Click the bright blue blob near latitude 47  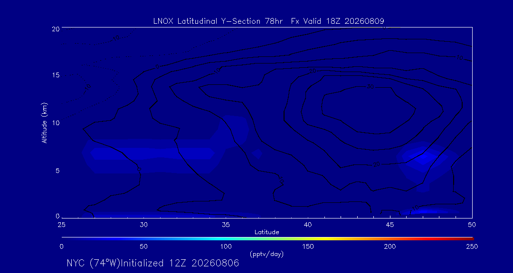coord(423,157)
